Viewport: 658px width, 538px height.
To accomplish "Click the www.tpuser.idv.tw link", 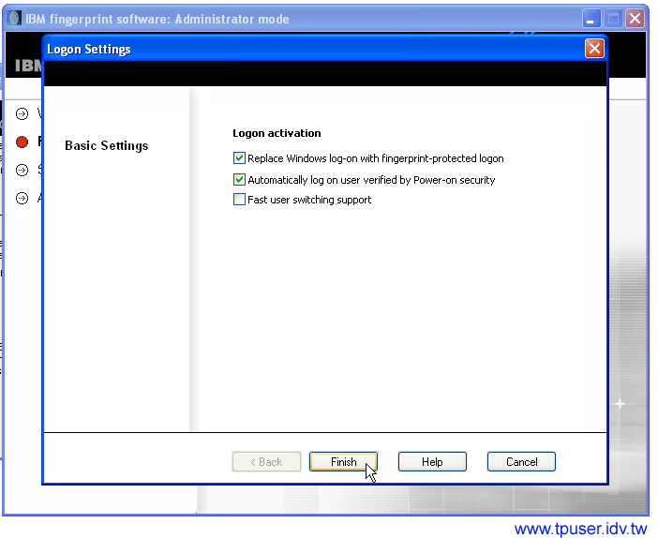I will coord(580,529).
